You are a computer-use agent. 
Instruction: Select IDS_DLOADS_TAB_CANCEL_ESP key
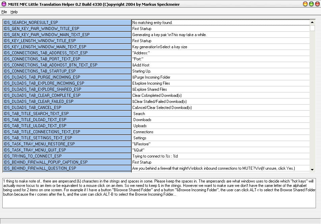67,108
